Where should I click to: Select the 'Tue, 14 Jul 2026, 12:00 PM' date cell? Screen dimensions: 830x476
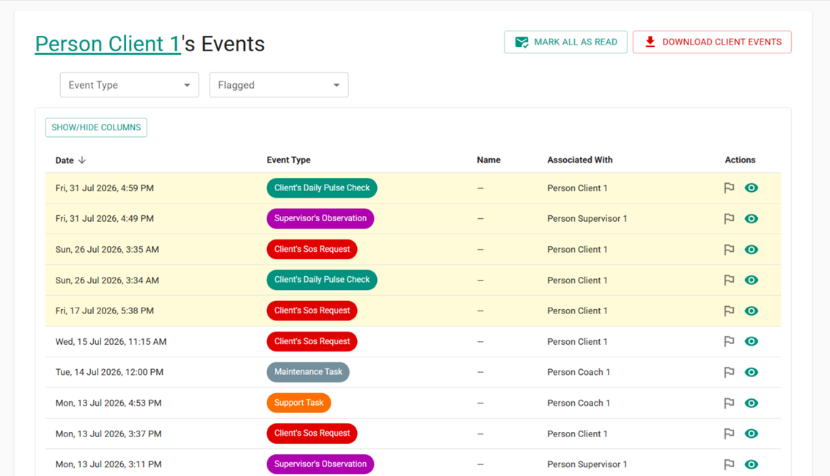click(x=109, y=372)
